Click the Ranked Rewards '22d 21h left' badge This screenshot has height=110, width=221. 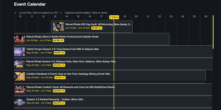(59, 103)
